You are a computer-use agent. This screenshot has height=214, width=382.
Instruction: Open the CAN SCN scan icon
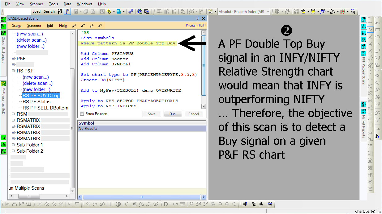[364, 19]
